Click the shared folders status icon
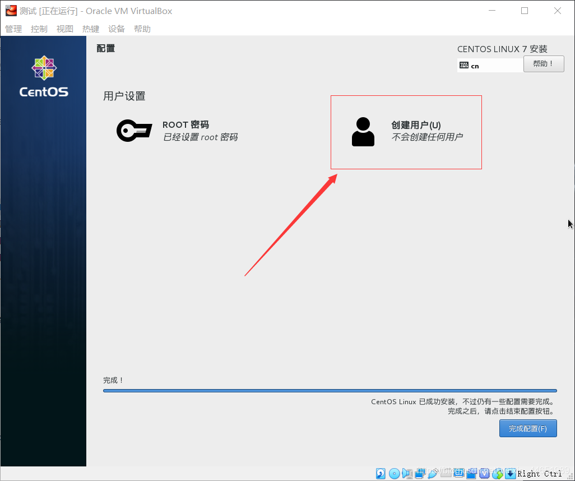The height and width of the screenshot is (481, 575). point(446,473)
